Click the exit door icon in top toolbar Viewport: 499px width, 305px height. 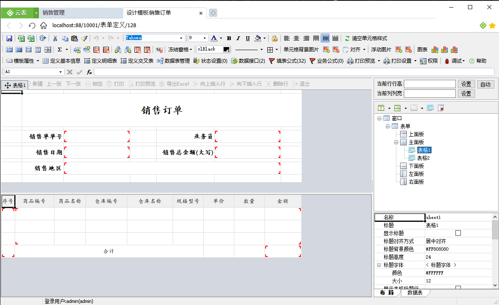tap(43, 38)
